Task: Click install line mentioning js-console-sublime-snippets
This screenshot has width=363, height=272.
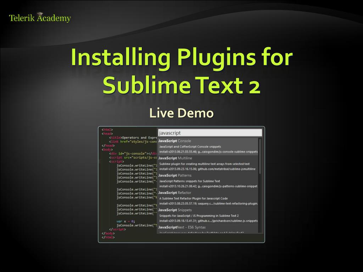Action: [208, 152]
